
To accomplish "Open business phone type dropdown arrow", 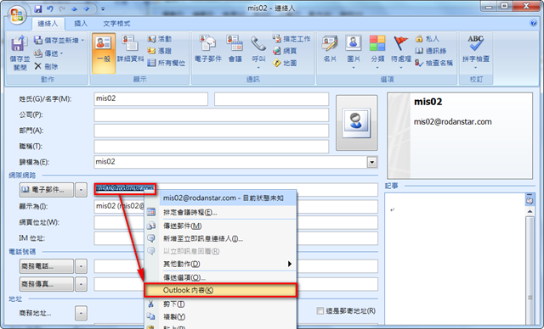I will (x=81, y=266).
